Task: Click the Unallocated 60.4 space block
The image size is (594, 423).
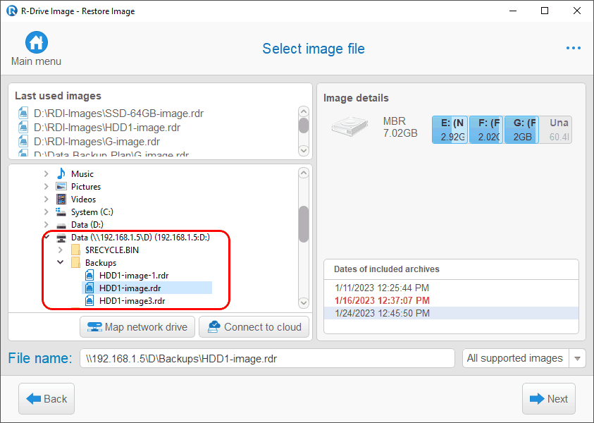Action: (x=555, y=130)
